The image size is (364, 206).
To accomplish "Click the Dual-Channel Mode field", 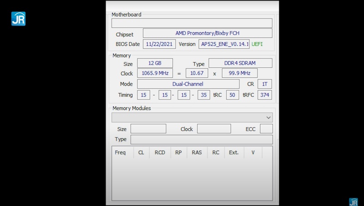I will click(188, 84).
